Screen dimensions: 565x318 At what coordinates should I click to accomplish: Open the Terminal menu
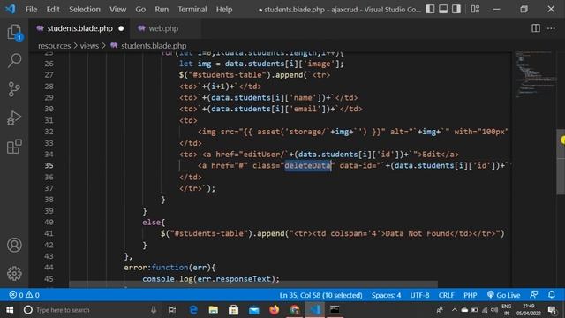click(x=192, y=10)
